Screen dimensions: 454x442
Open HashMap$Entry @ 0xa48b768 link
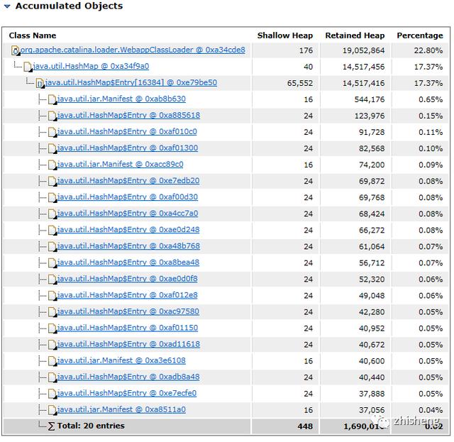coord(128,246)
